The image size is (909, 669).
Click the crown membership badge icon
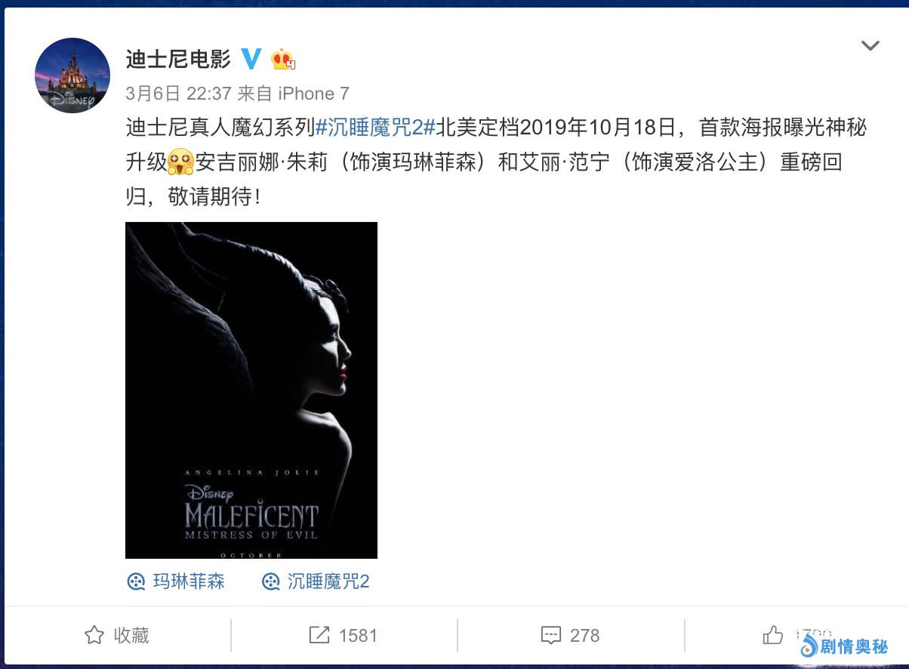282,59
